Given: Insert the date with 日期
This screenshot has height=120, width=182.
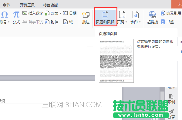Looking at the screenshot, I should click(70, 13).
